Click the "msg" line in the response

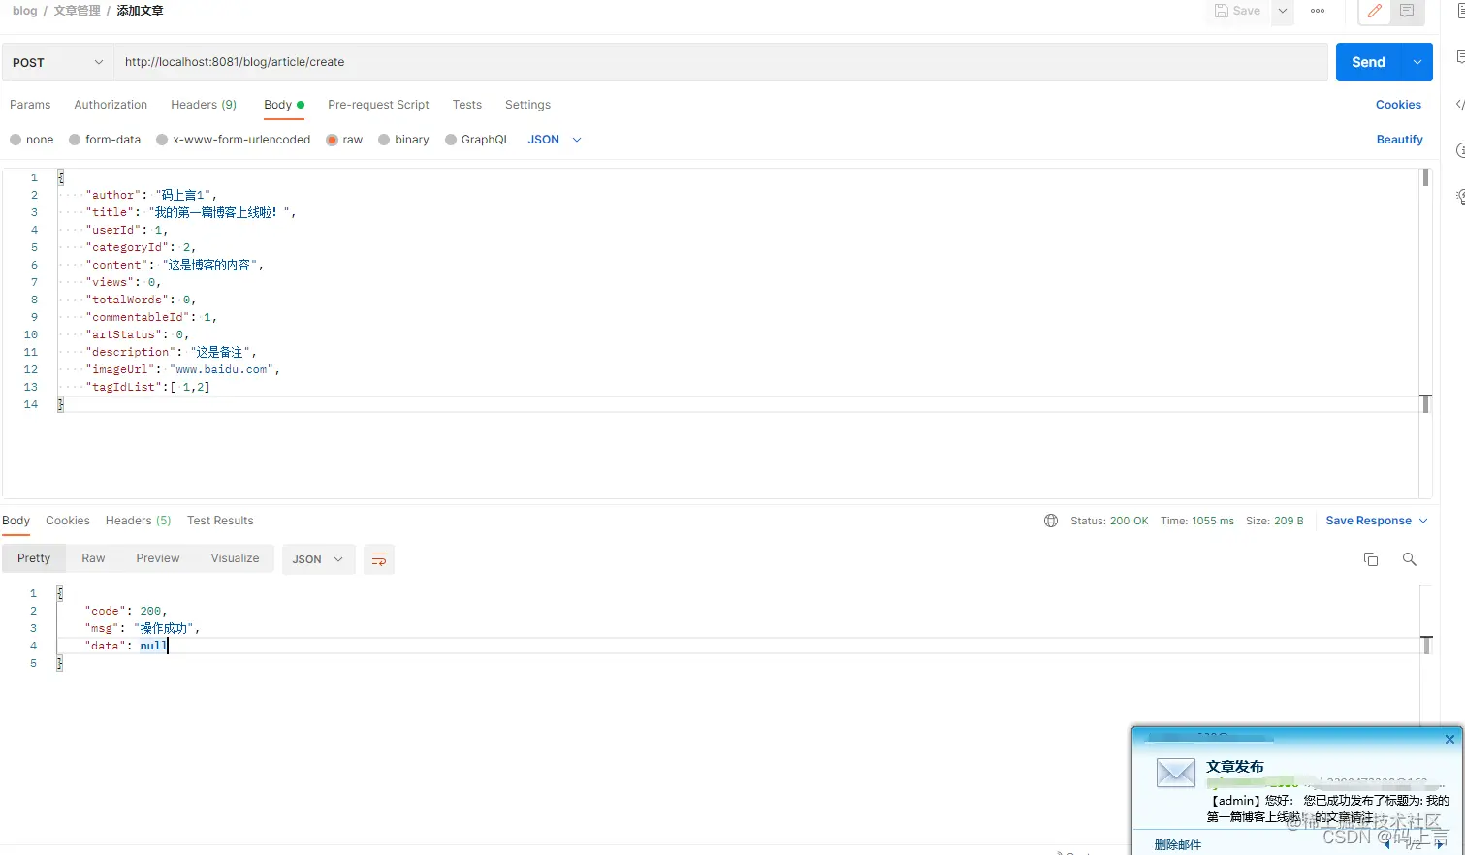tap(142, 628)
